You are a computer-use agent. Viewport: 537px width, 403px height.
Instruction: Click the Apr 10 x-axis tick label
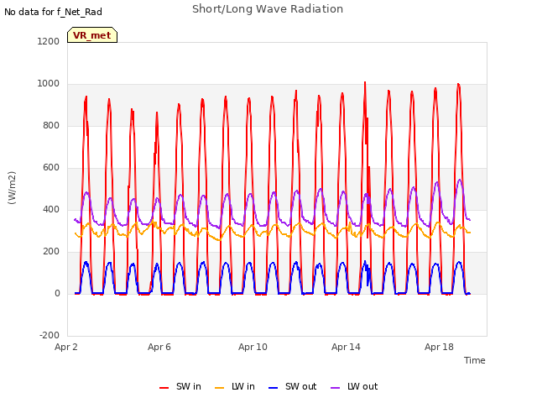pos(253,347)
